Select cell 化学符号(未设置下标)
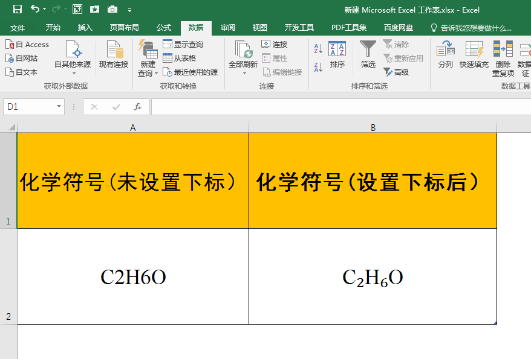 point(133,180)
